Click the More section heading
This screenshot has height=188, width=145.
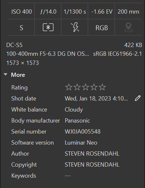point(18,75)
